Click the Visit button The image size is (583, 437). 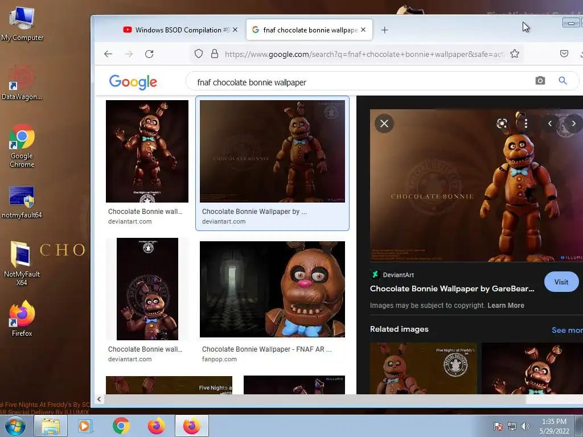[561, 282]
